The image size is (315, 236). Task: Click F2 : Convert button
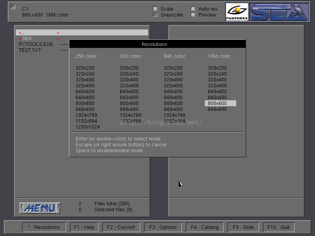[121, 227]
